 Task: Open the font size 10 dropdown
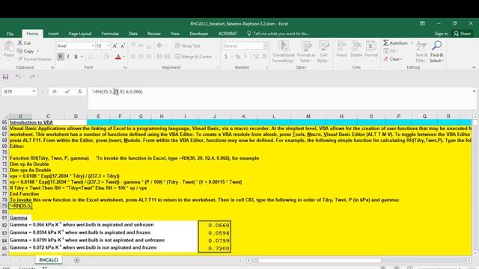(108, 46)
